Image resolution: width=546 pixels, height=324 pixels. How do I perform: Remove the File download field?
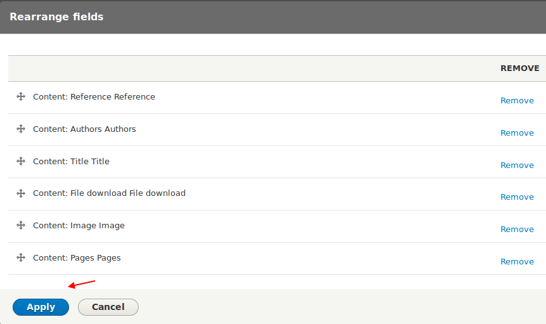click(517, 197)
